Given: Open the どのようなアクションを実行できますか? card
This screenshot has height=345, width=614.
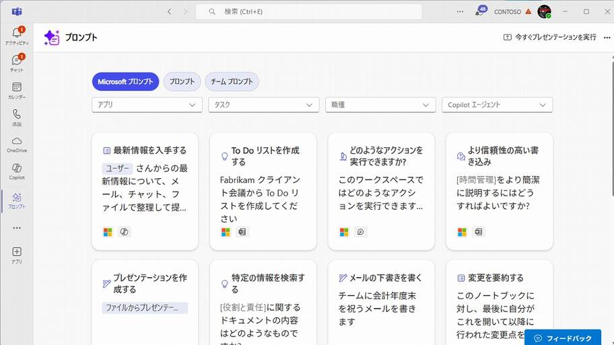Looking at the screenshot, I should (381, 191).
